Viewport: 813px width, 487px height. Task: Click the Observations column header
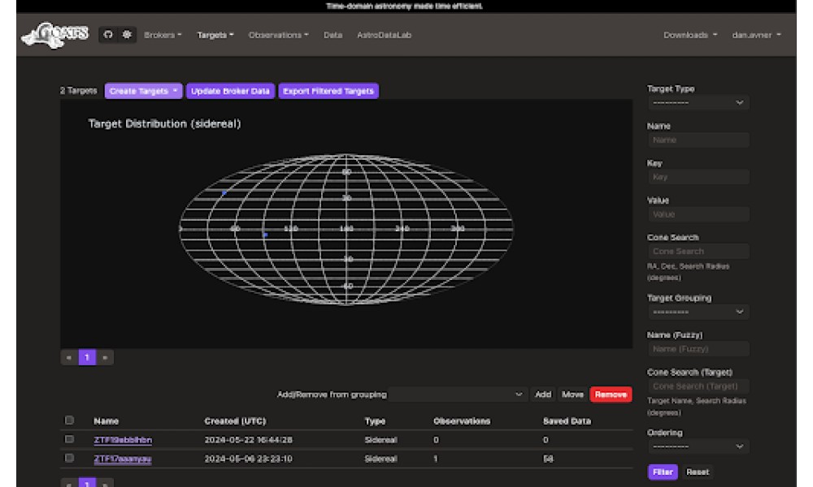(x=462, y=421)
